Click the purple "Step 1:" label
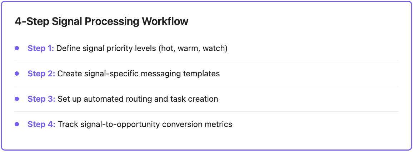413x152 pixels. [41, 48]
